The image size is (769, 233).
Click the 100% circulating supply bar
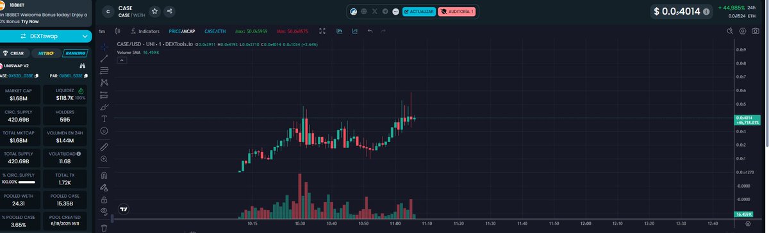click(x=26, y=182)
